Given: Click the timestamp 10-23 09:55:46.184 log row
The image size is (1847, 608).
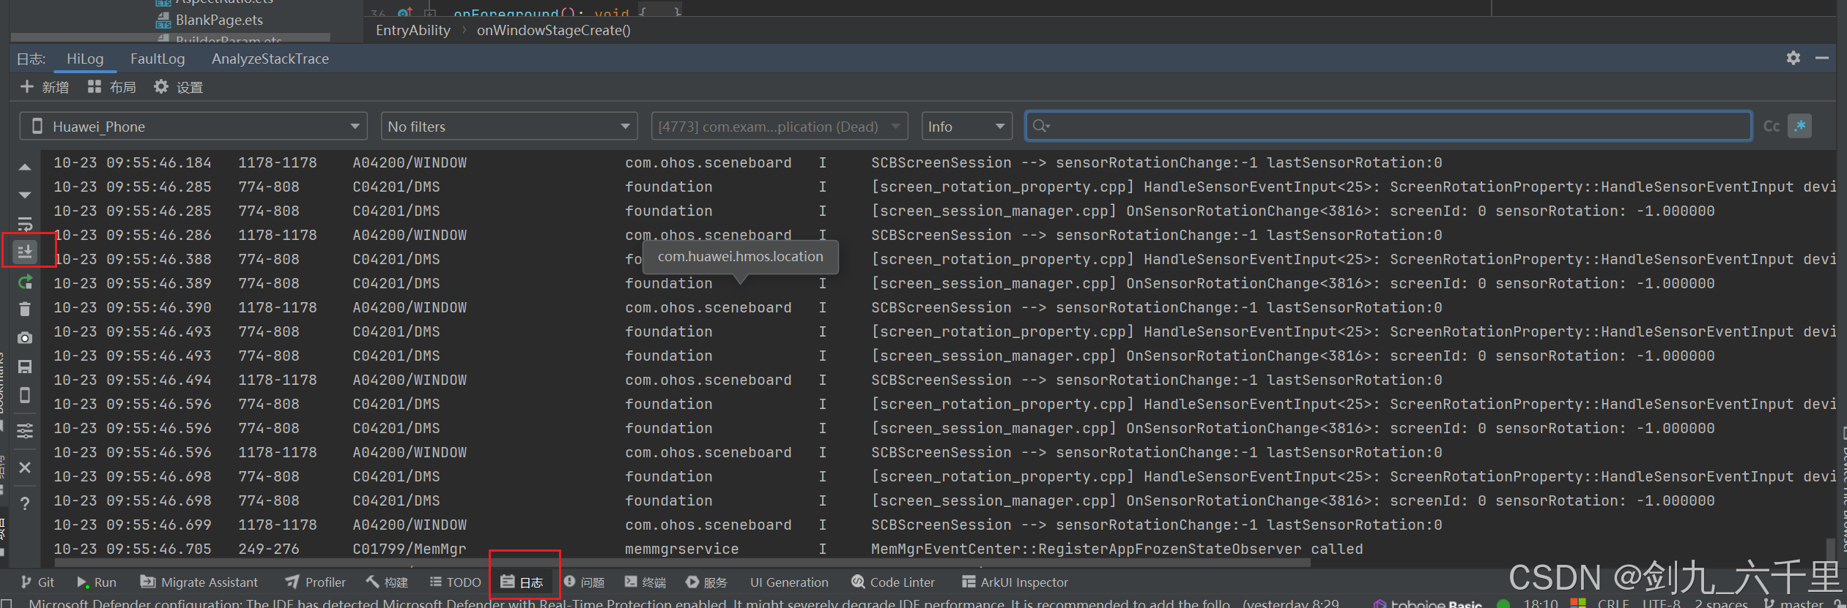Looking at the screenshot, I should (x=132, y=162).
